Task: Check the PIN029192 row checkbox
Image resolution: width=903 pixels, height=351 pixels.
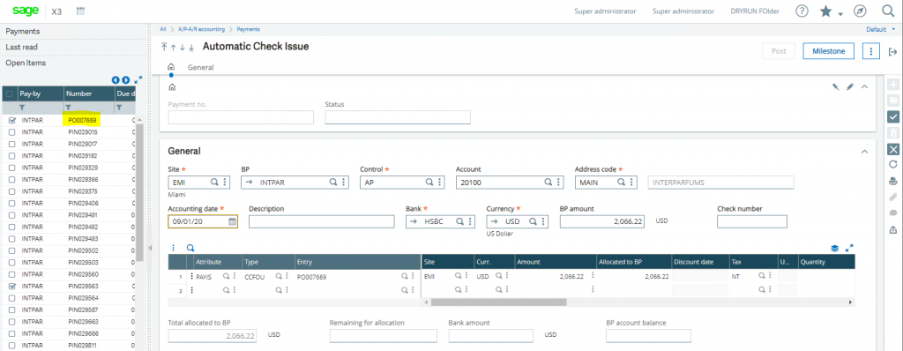Action: click(x=12, y=156)
